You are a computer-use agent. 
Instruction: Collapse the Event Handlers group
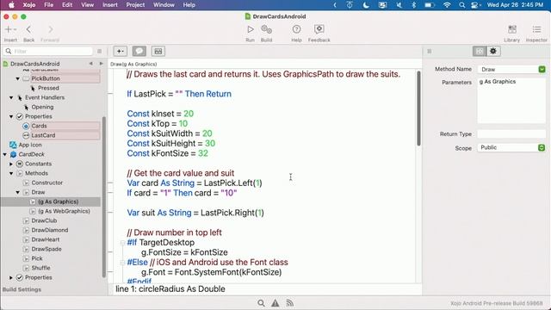pos(11,97)
